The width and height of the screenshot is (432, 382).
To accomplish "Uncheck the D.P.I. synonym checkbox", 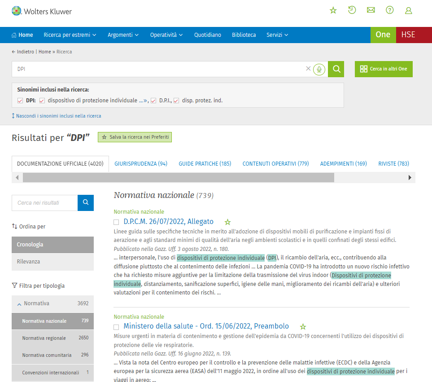I will coord(153,101).
